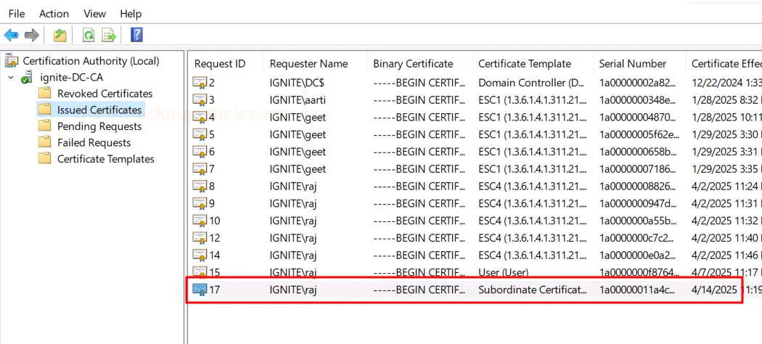Select Pending Requests in the tree
This screenshot has height=344, width=762.
(99, 126)
